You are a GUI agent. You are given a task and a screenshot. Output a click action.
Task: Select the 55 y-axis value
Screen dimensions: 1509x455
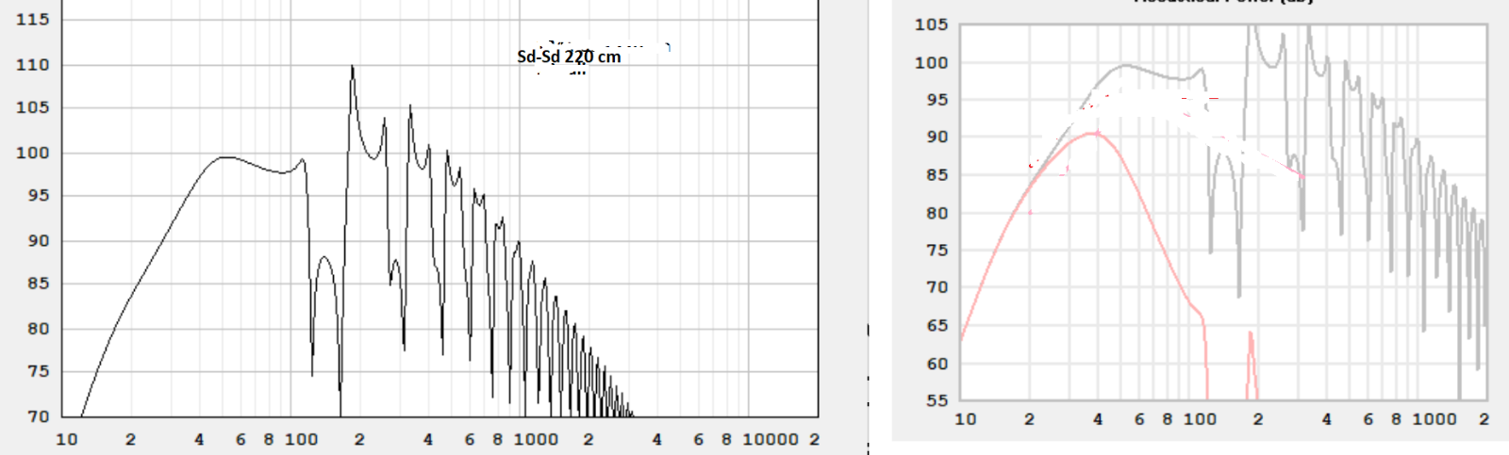937,400
